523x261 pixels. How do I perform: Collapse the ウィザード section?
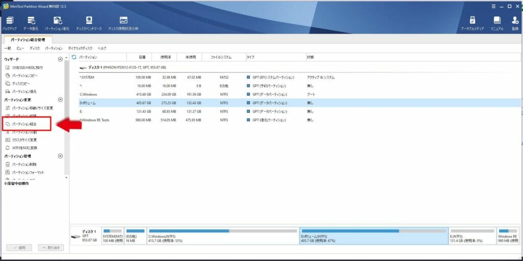tap(60, 59)
